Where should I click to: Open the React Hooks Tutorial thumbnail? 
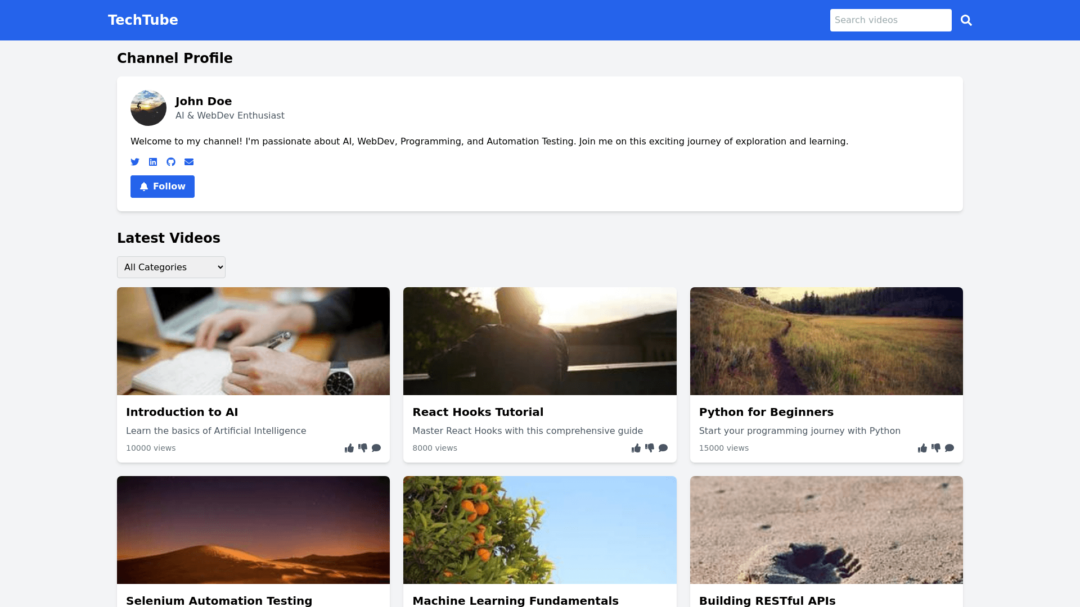coord(539,341)
